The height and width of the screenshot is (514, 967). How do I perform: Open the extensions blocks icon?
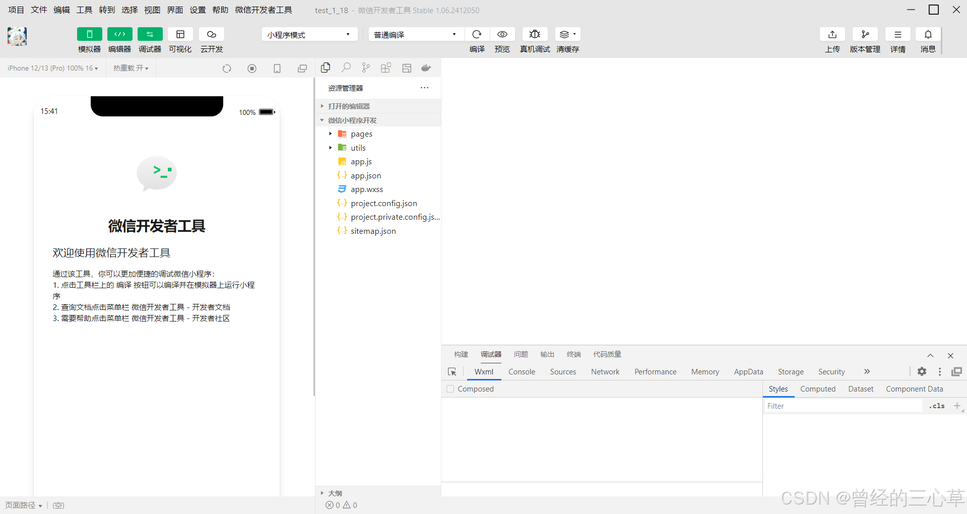386,68
